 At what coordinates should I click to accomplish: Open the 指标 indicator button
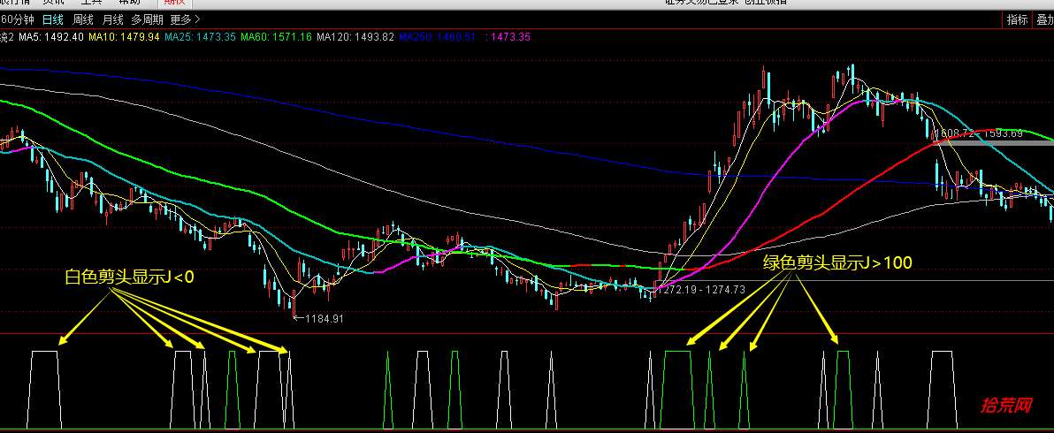click(x=1017, y=19)
